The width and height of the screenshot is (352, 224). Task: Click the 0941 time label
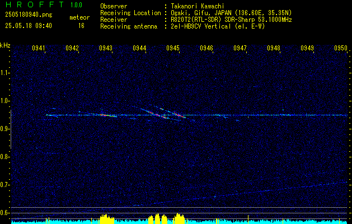[39, 48]
